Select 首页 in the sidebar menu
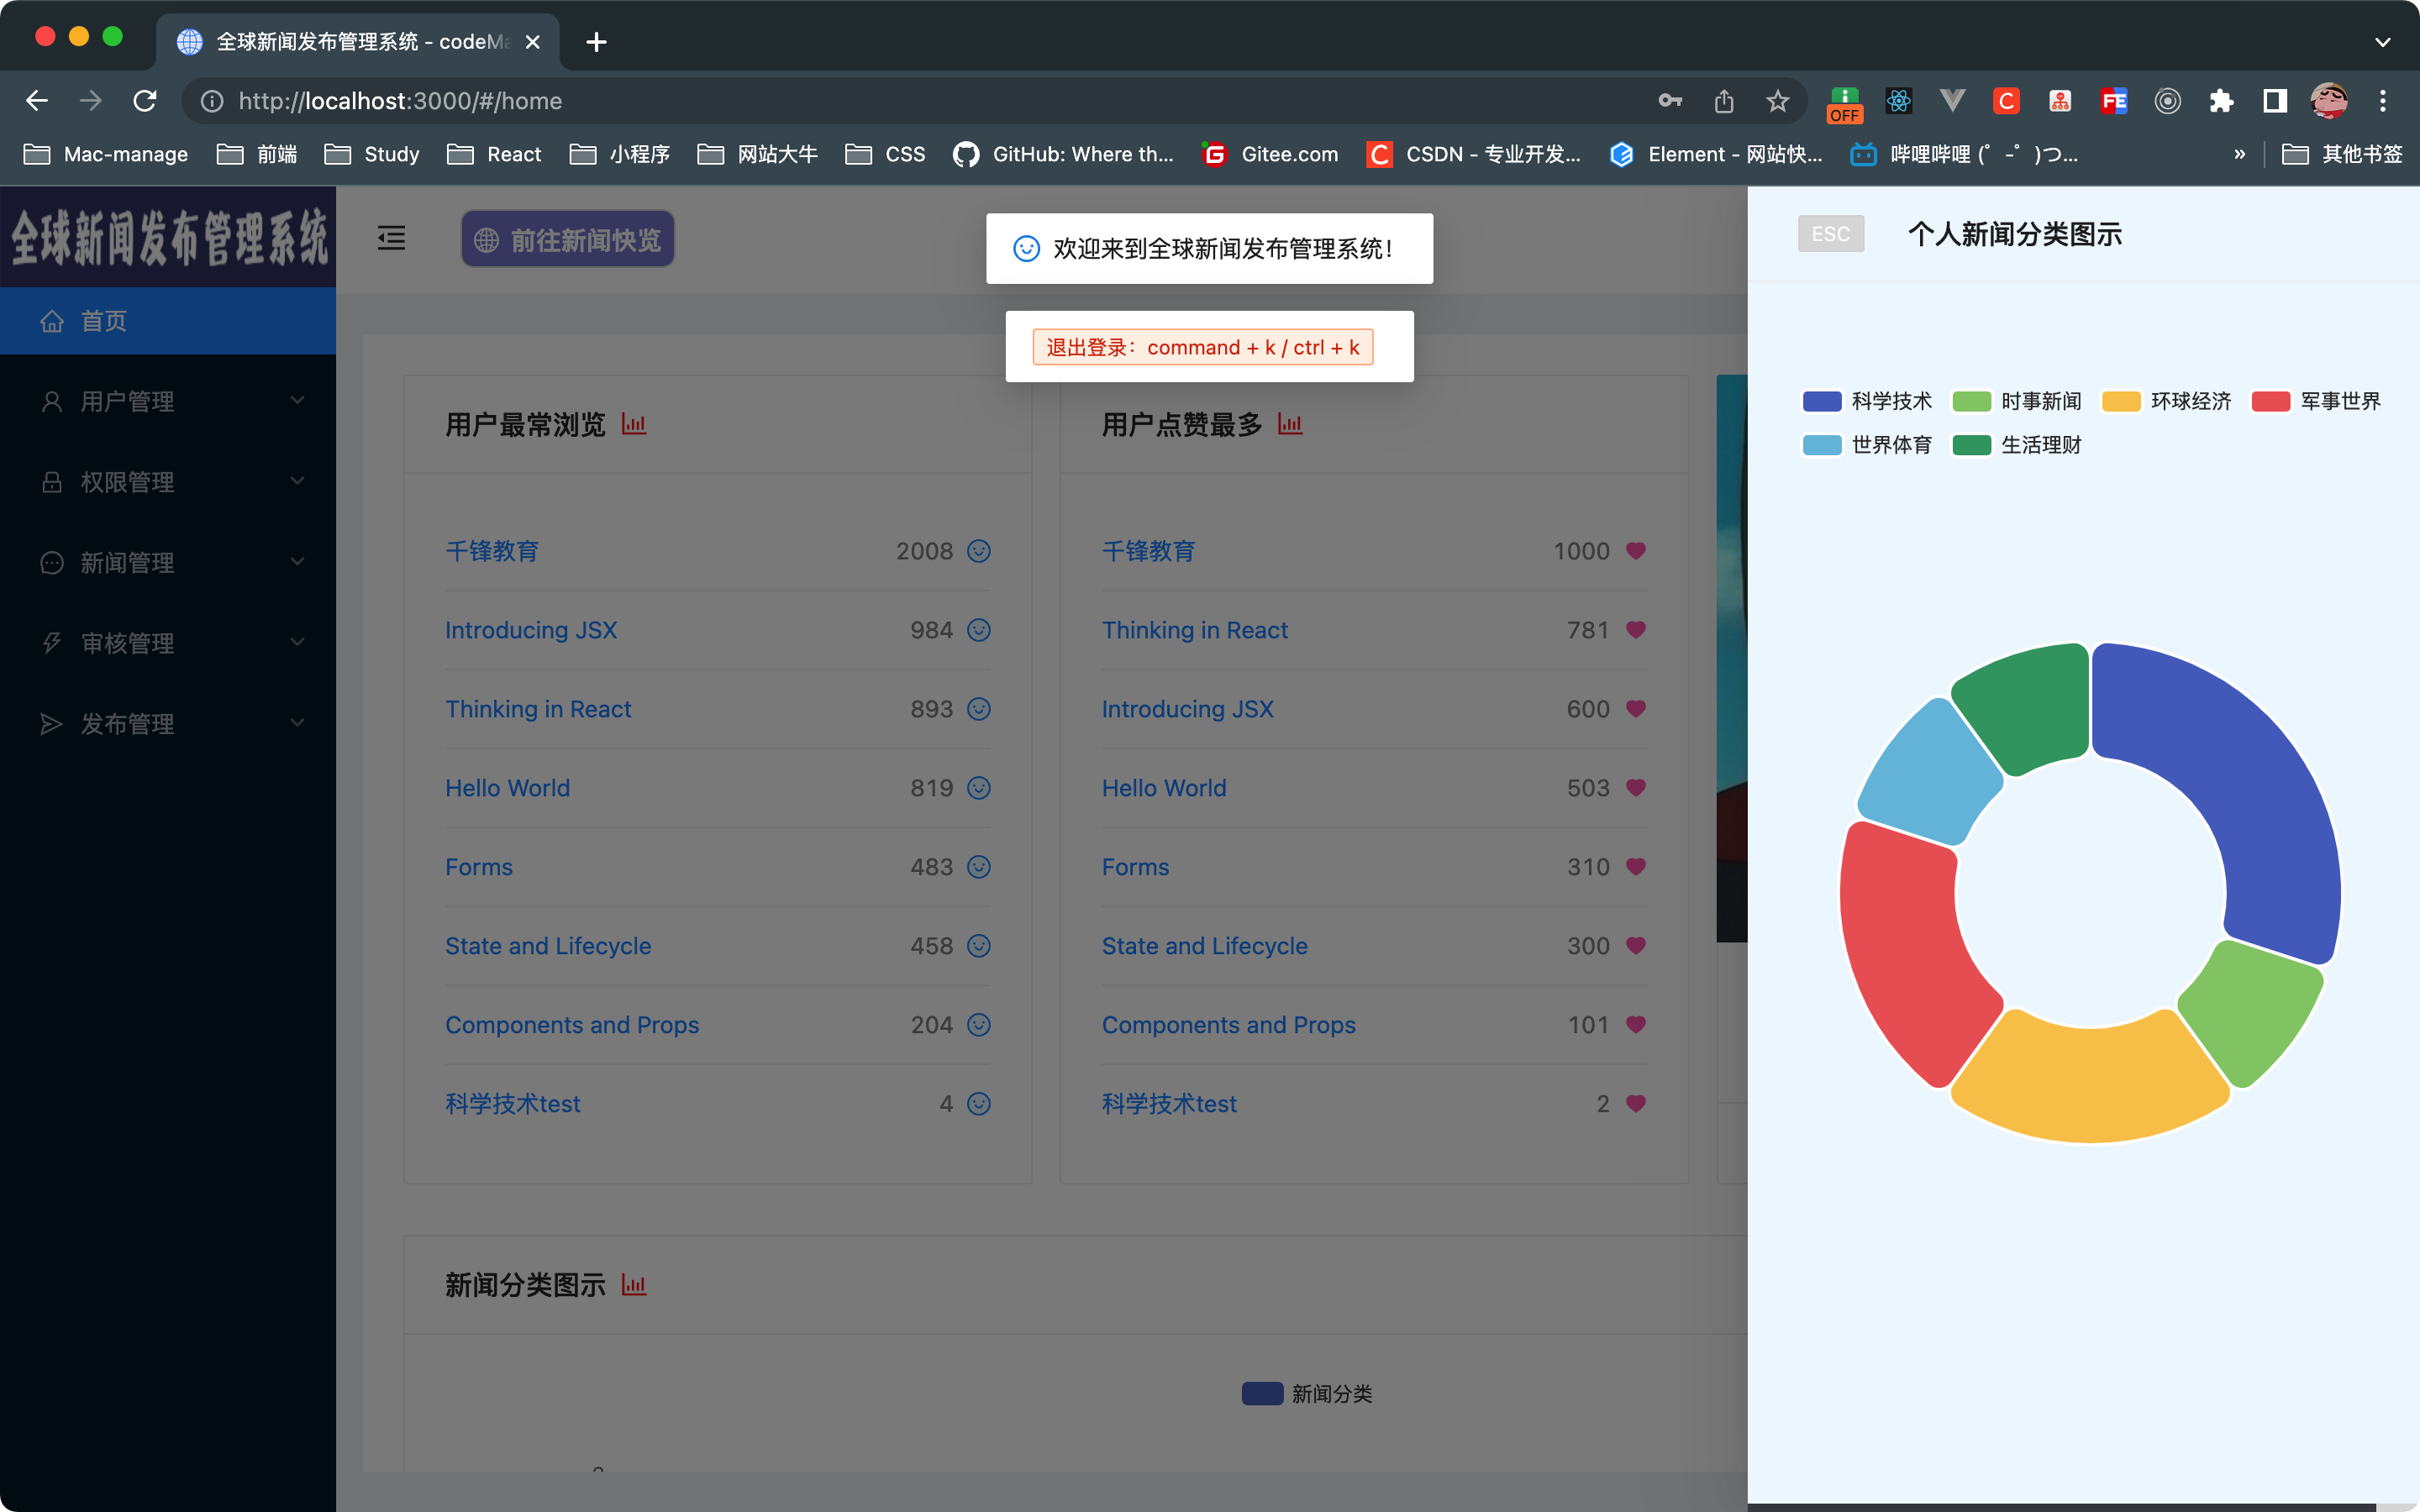2420x1512 pixels. pyautogui.click(x=104, y=321)
